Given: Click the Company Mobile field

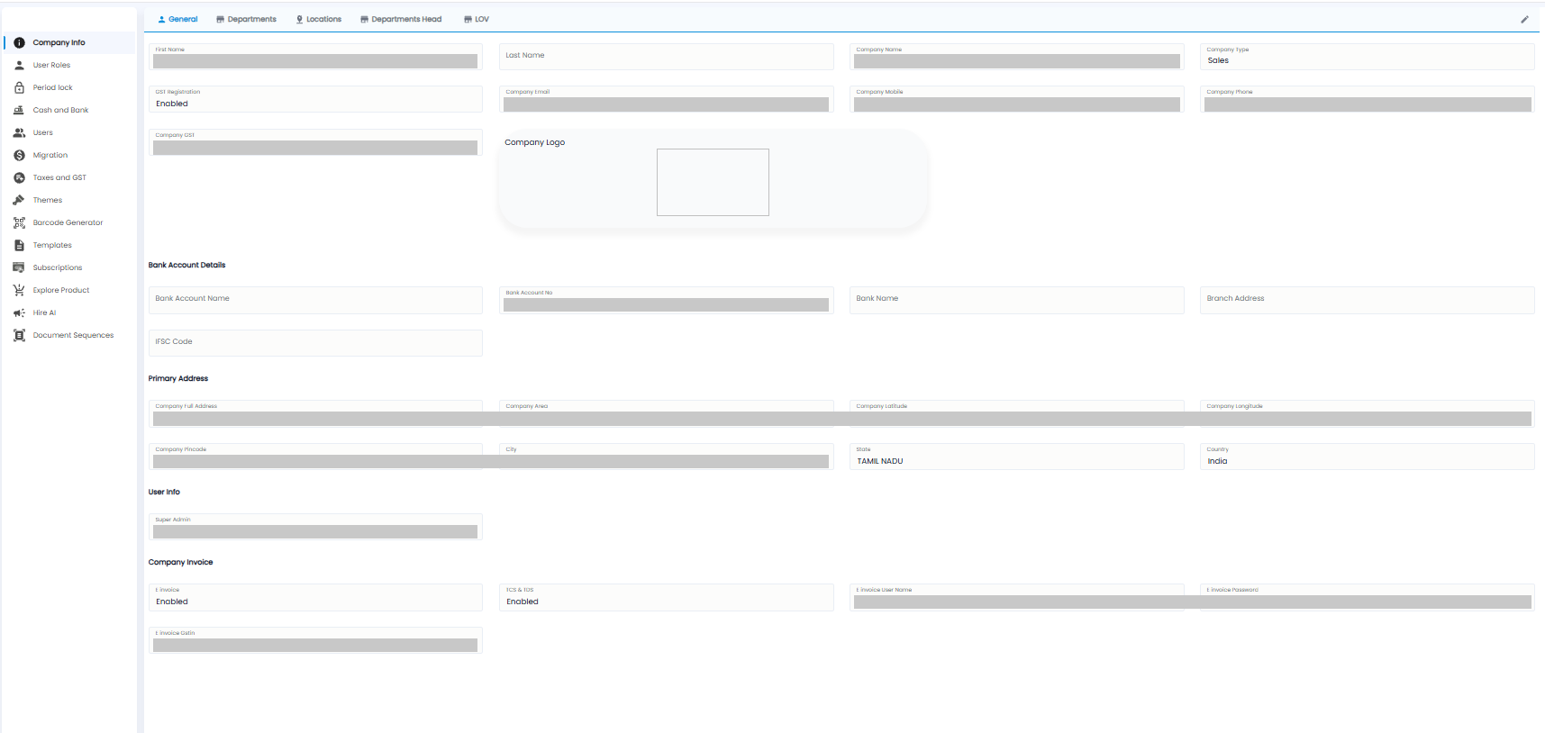Looking at the screenshot, I should pyautogui.click(x=1016, y=99).
